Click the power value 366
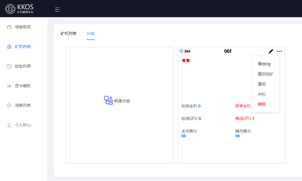The height and width of the screenshot is (181, 302). point(187,51)
